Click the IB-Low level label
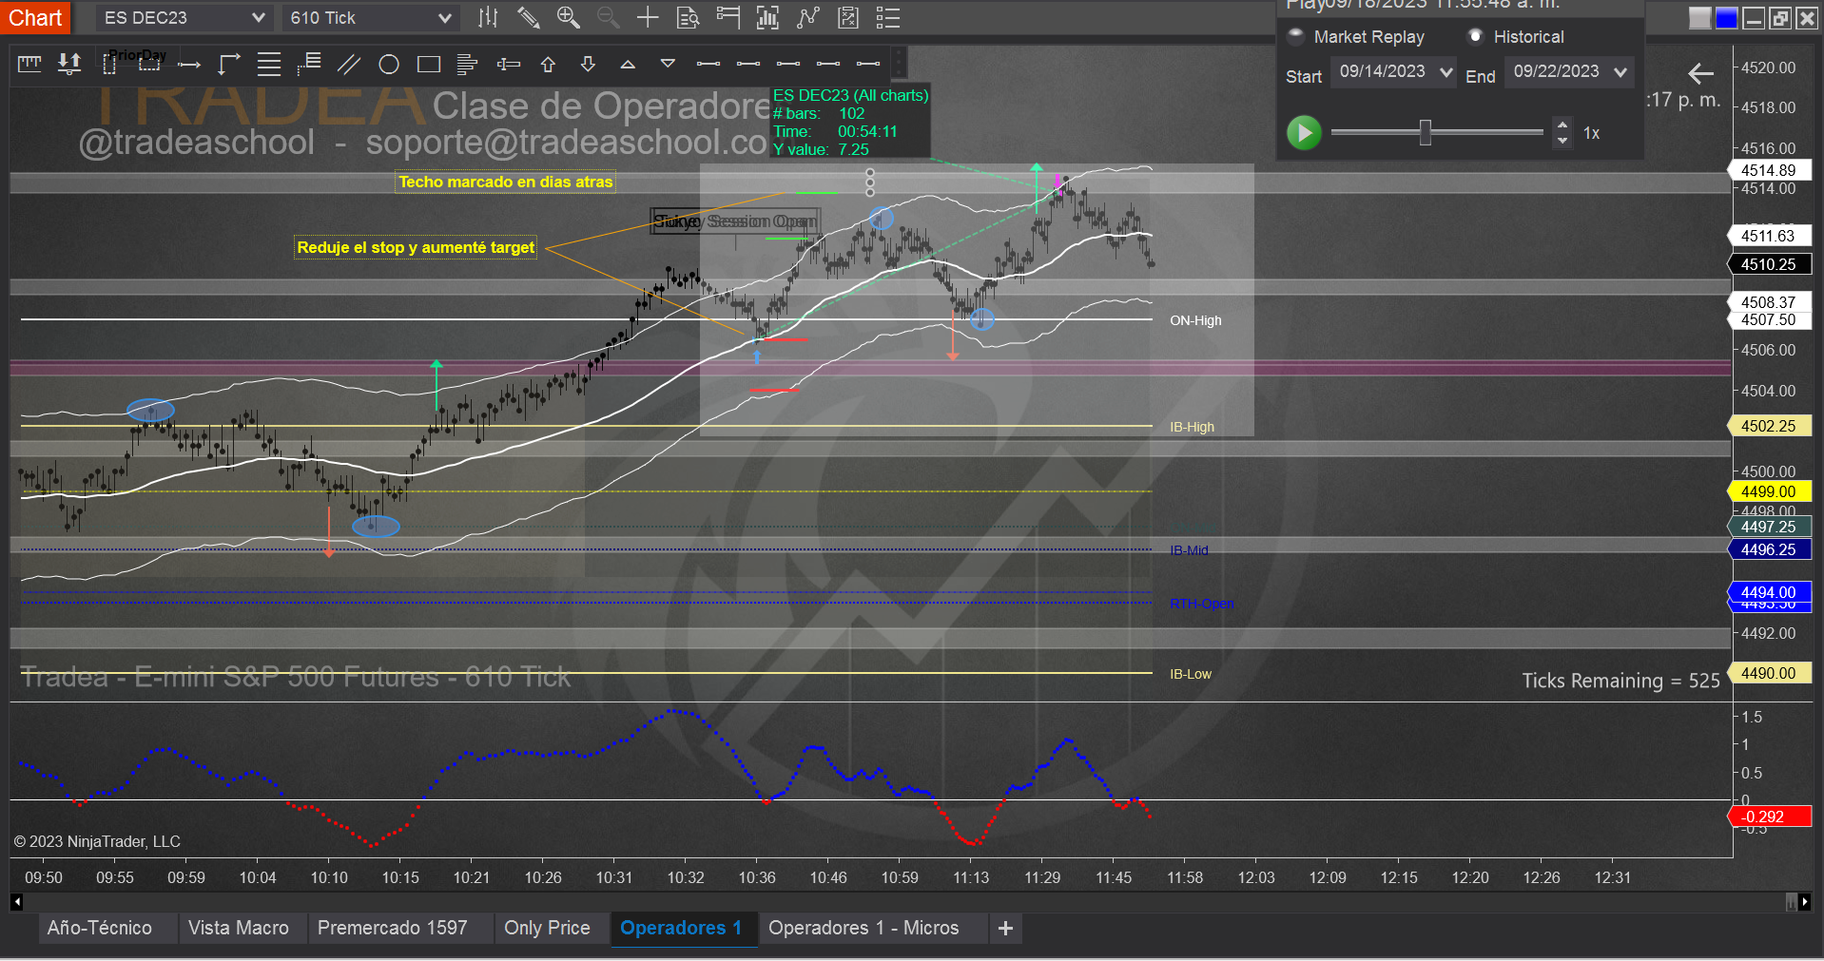1824x961 pixels. [x=1191, y=674]
